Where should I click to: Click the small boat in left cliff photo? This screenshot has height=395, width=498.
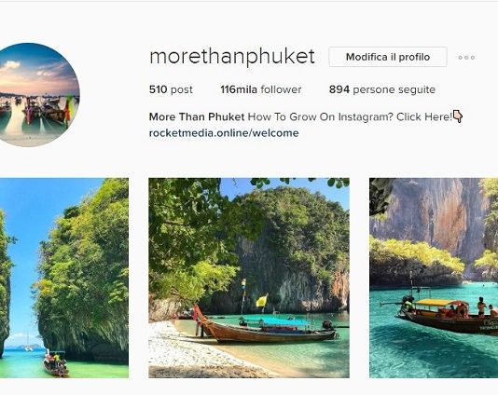(56, 362)
